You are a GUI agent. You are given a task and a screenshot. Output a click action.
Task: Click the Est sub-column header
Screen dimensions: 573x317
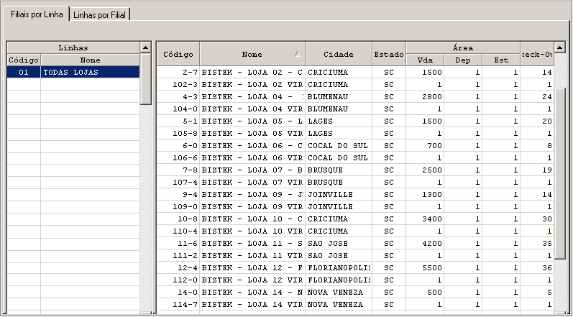501,60
